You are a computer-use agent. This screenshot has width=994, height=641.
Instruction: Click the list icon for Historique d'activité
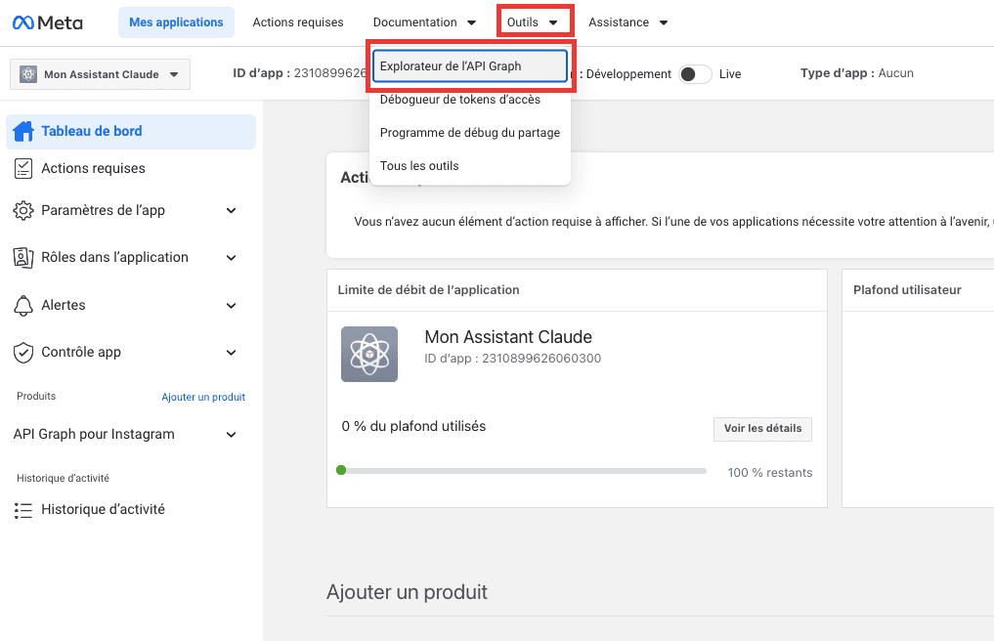pyautogui.click(x=23, y=510)
